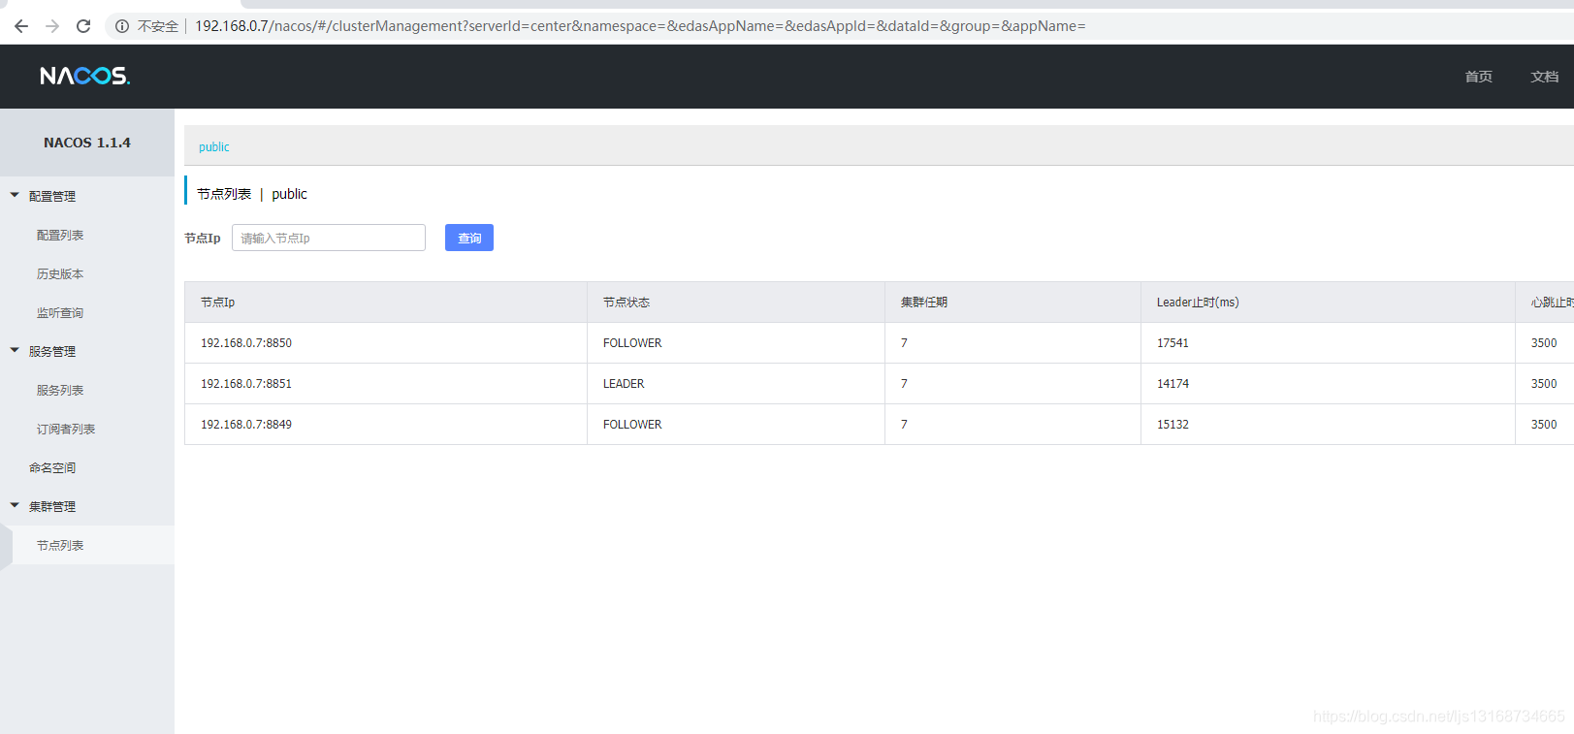Focus the 节点Ip search input
The width and height of the screenshot is (1574, 734).
point(329,238)
